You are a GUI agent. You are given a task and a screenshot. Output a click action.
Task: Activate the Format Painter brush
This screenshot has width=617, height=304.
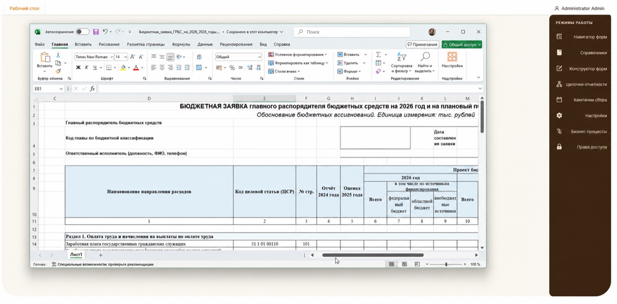58,71
